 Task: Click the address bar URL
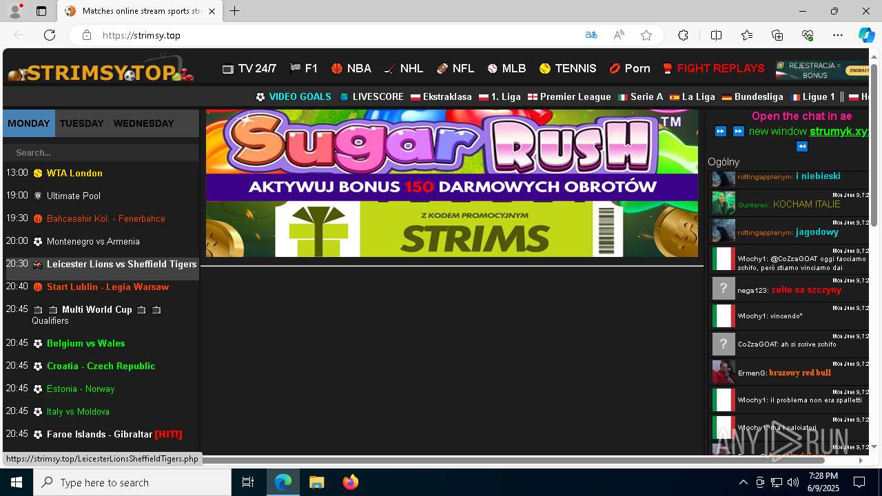[141, 35]
